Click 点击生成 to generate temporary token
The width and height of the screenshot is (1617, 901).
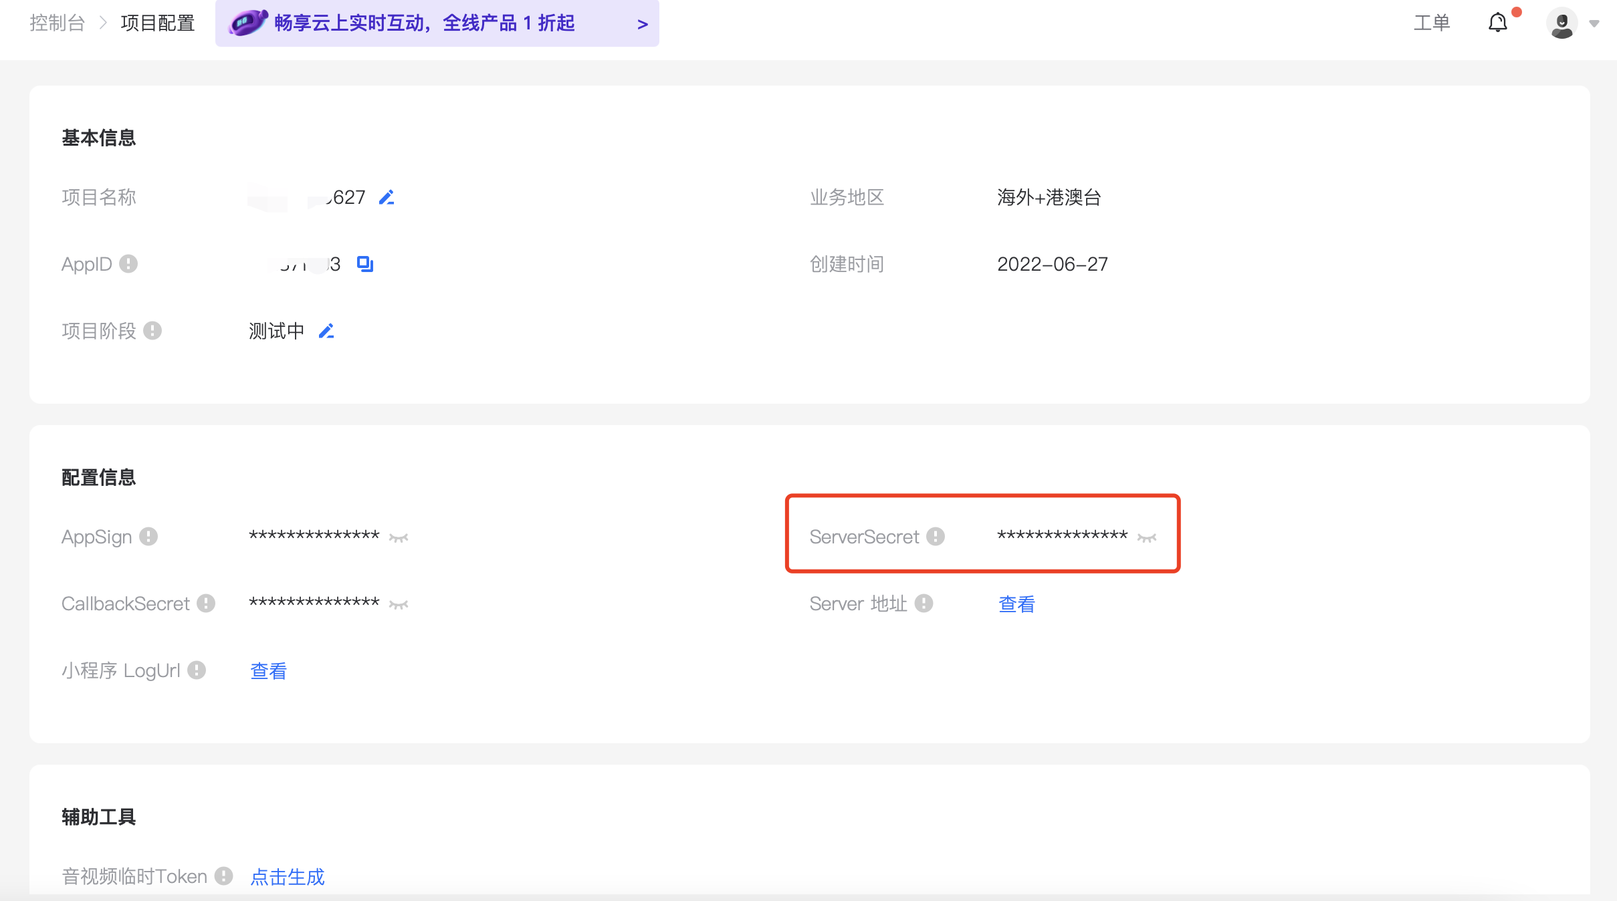pos(288,876)
